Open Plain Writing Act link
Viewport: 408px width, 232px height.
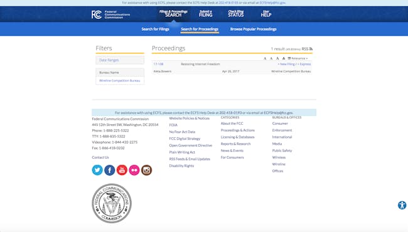[x=182, y=152]
